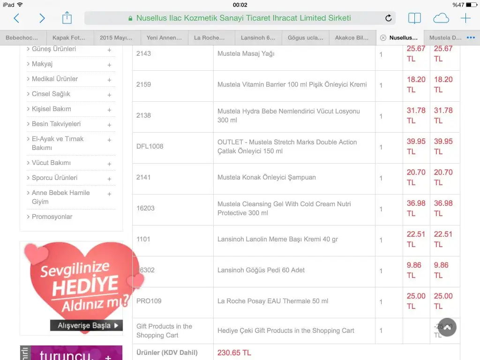Open the Share sheet icon

pos(67,18)
